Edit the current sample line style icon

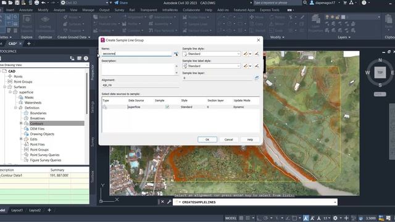(x=246, y=54)
